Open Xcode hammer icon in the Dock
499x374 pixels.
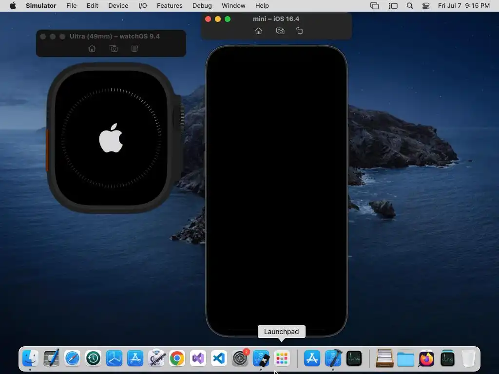[x=333, y=358]
